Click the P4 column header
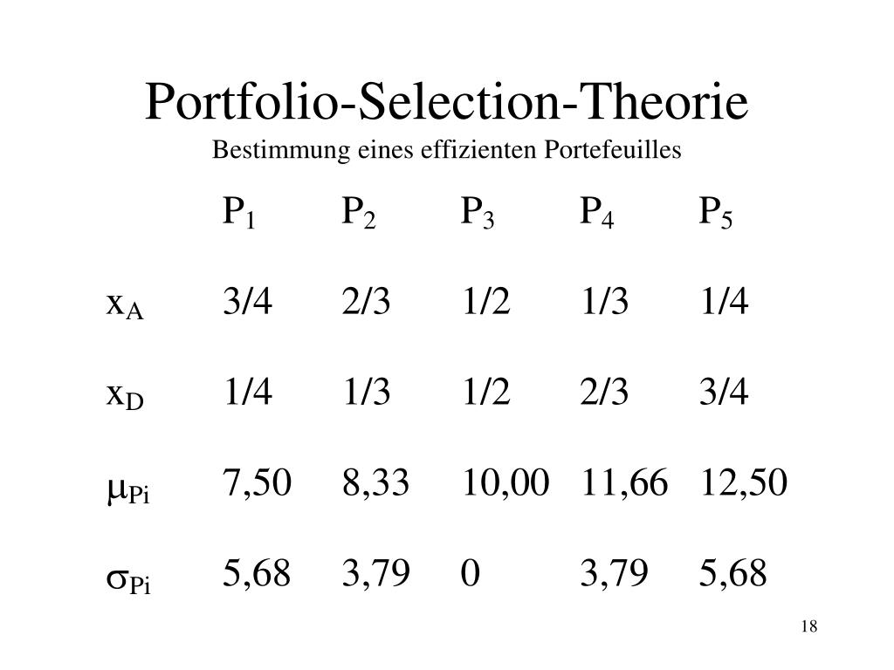 (x=597, y=213)
